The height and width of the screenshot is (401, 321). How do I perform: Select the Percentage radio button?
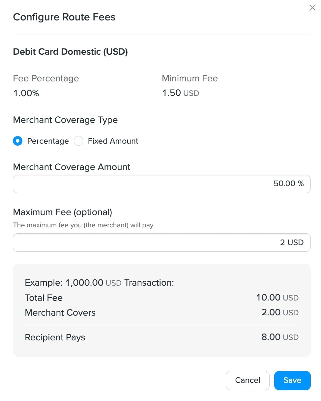[x=18, y=141]
